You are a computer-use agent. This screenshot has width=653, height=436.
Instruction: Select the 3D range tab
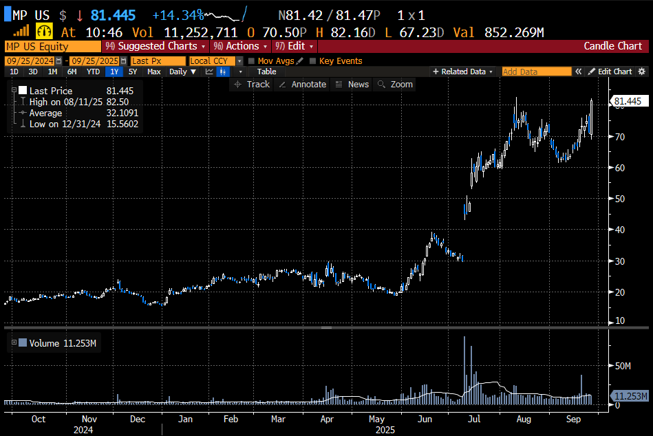pyautogui.click(x=33, y=72)
